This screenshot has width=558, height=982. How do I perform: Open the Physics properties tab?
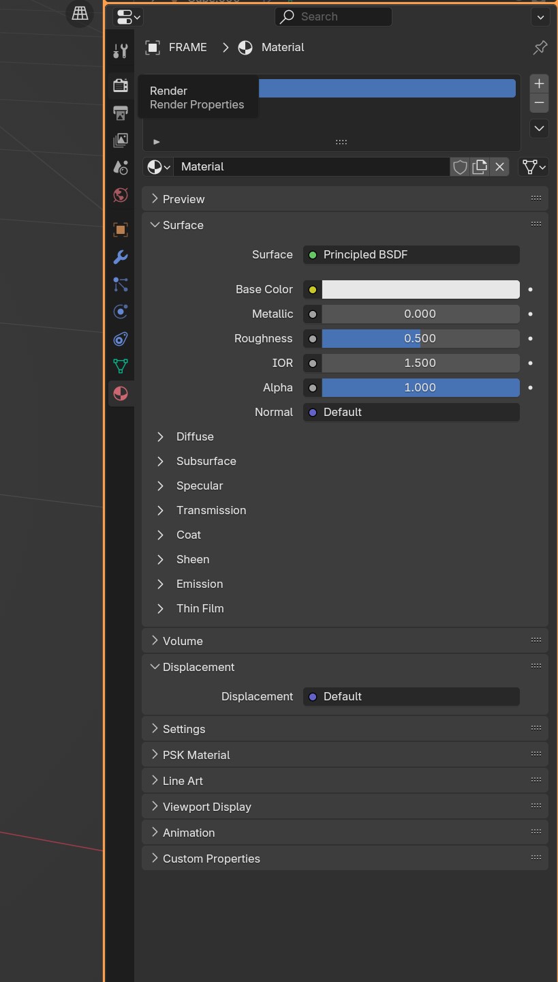[121, 312]
